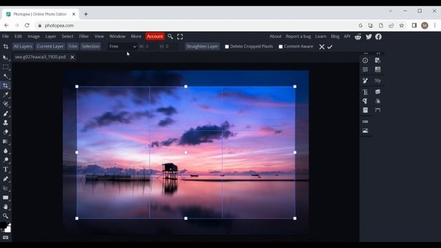Open the Sty (Styles) panel
Image resolution: width=441 pixels, height=248 pixels.
[x=378, y=81]
